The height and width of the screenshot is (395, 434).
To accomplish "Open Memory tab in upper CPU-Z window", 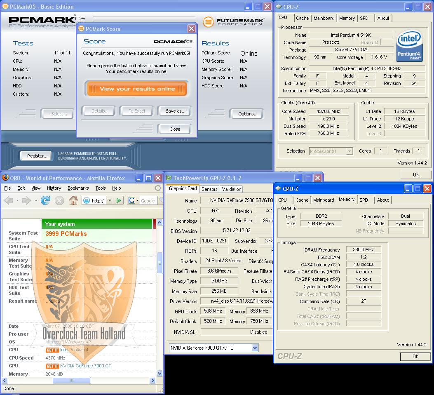I will (347, 18).
